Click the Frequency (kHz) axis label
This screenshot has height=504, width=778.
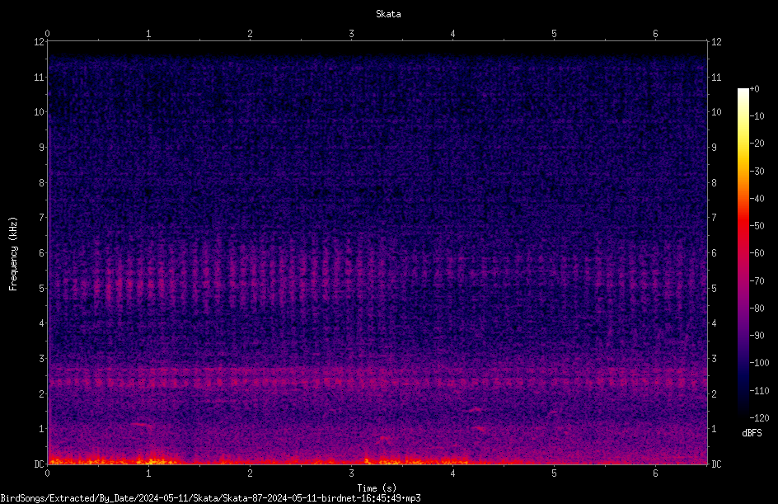pos(13,253)
